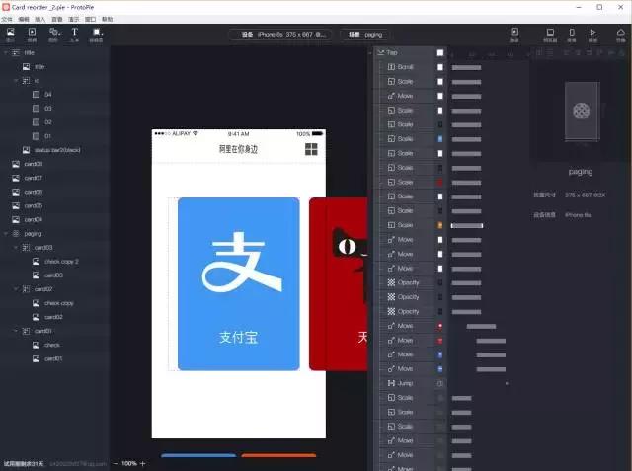The height and width of the screenshot is (471, 632).
Task: Collapse the ic layer group
Action: [16, 80]
